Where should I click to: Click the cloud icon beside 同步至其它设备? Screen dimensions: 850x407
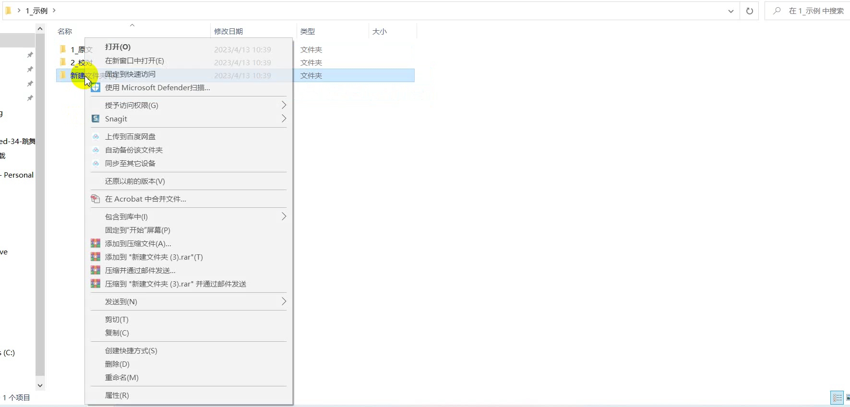coord(96,164)
